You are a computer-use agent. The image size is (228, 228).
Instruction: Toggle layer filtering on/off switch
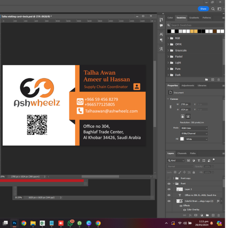click(214, 160)
